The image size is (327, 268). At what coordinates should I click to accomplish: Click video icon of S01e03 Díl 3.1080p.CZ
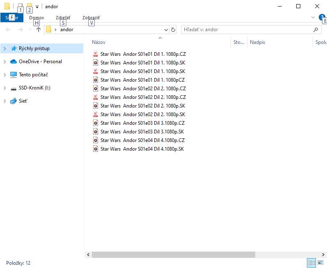pyautogui.click(x=96, y=123)
